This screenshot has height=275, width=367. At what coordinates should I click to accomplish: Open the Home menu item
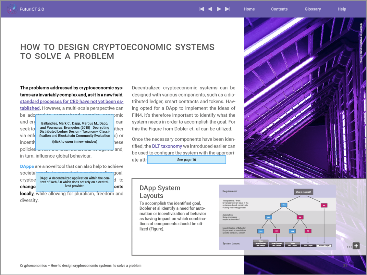(x=249, y=9)
